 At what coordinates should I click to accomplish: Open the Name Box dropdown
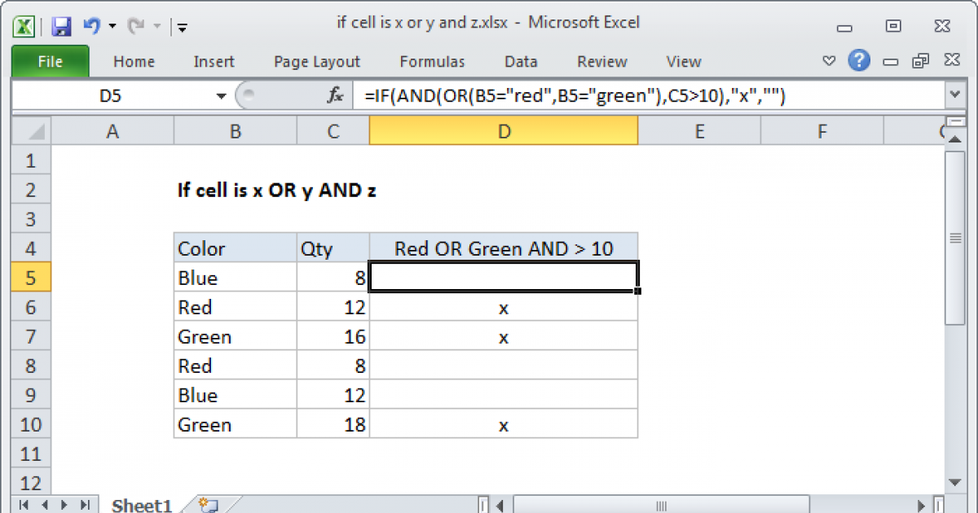(x=220, y=95)
